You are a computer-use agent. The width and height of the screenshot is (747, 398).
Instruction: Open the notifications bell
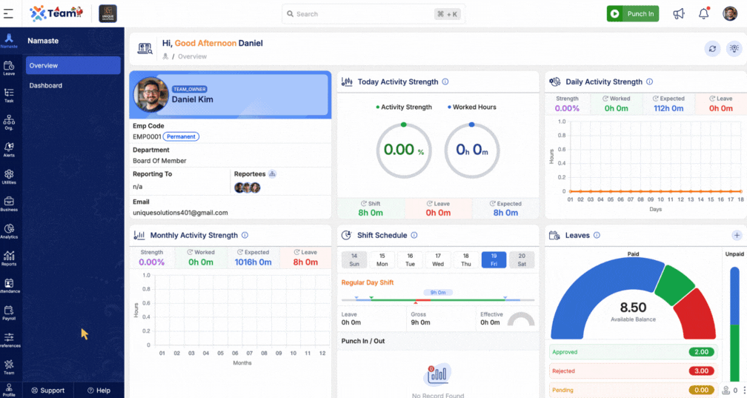tap(704, 14)
